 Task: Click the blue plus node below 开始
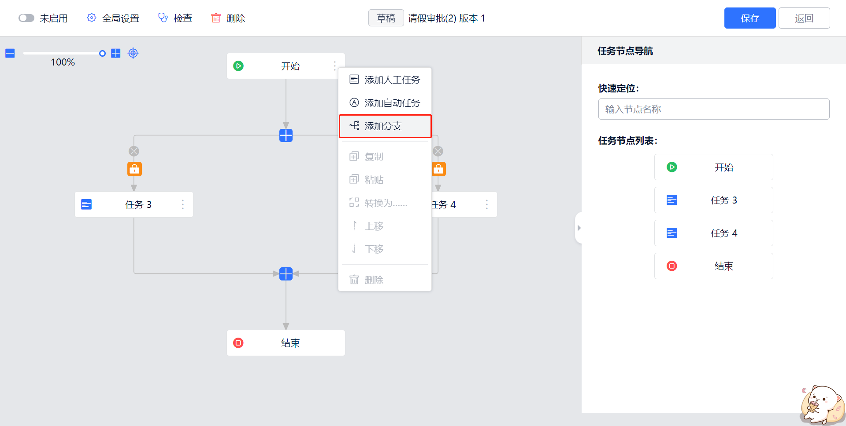[x=286, y=135]
